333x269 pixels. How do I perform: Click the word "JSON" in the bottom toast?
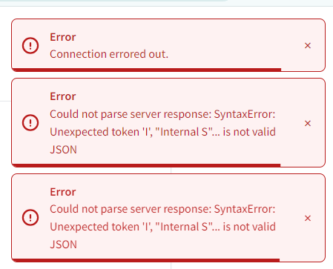point(63,245)
